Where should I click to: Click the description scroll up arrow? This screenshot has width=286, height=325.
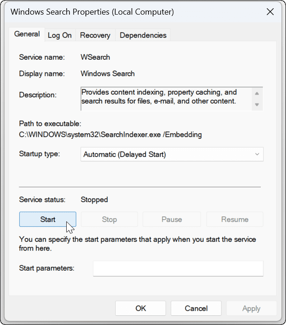257,94
